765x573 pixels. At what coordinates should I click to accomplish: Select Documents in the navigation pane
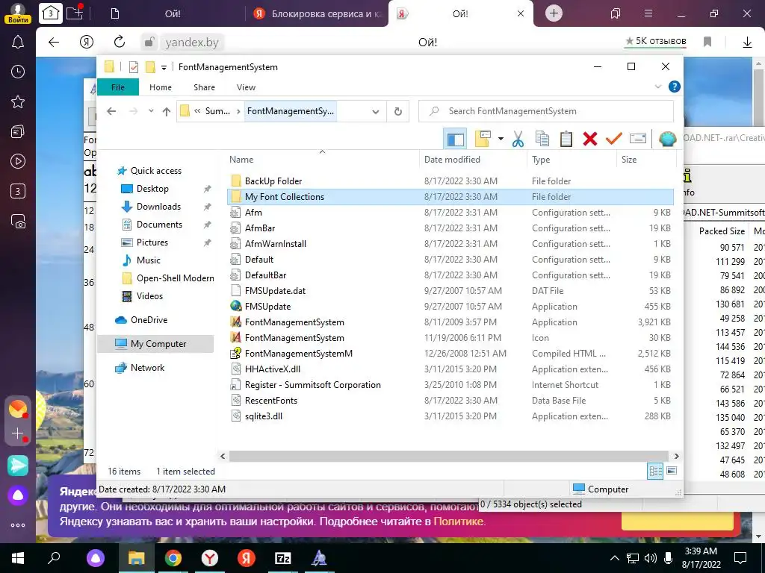click(159, 225)
